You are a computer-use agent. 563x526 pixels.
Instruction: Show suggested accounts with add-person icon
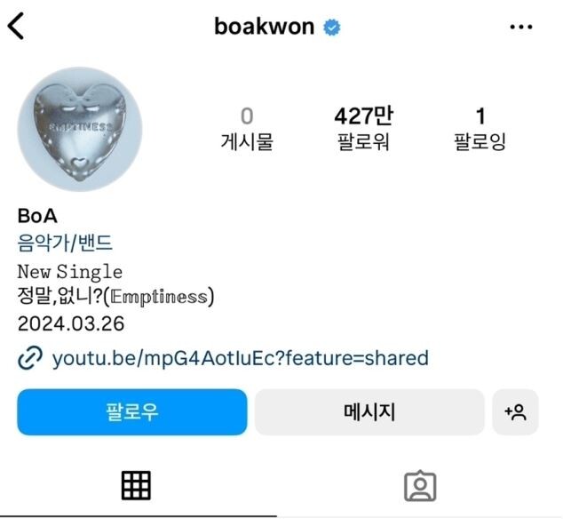515,412
